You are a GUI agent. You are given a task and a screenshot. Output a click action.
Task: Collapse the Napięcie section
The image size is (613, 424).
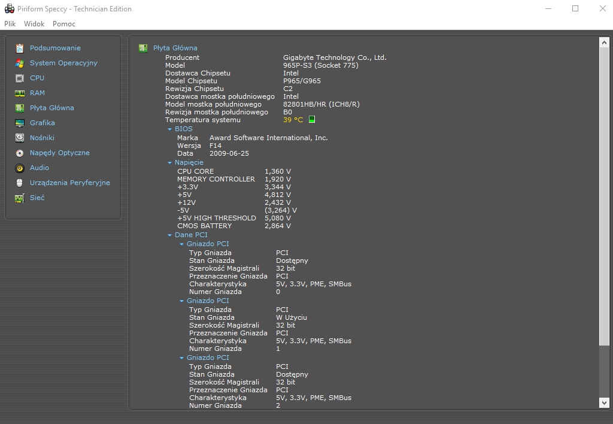pos(169,162)
